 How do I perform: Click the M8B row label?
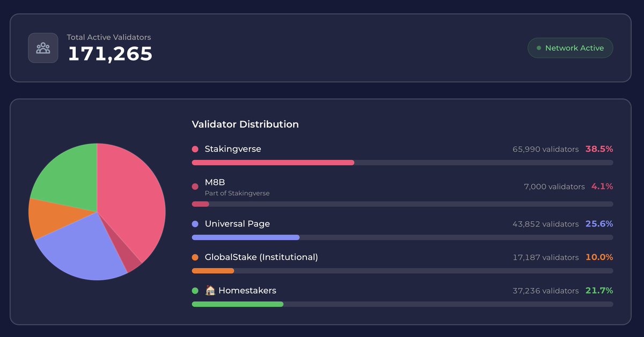tap(215, 182)
